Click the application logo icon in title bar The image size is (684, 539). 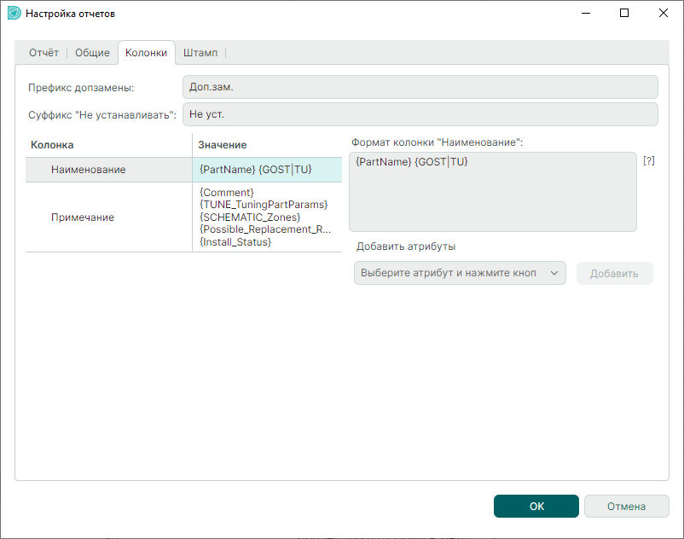[14, 13]
